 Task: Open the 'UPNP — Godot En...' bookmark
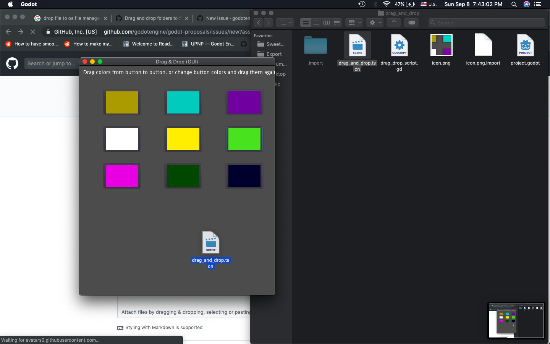pyautogui.click(x=208, y=44)
